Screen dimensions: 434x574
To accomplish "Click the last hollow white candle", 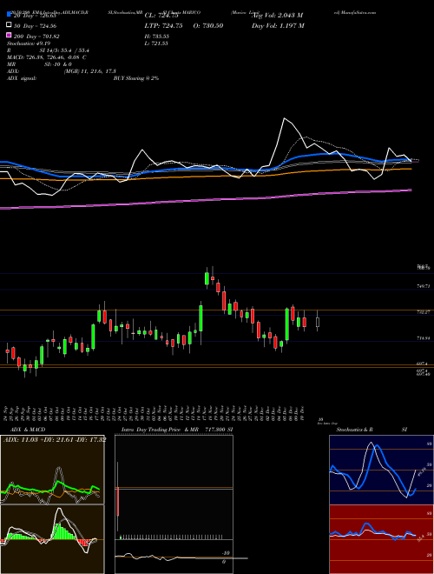I will (318, 322).
